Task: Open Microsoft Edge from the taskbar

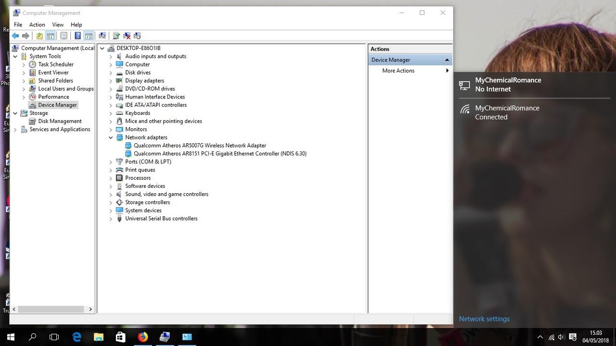Action: coord(77,337)
